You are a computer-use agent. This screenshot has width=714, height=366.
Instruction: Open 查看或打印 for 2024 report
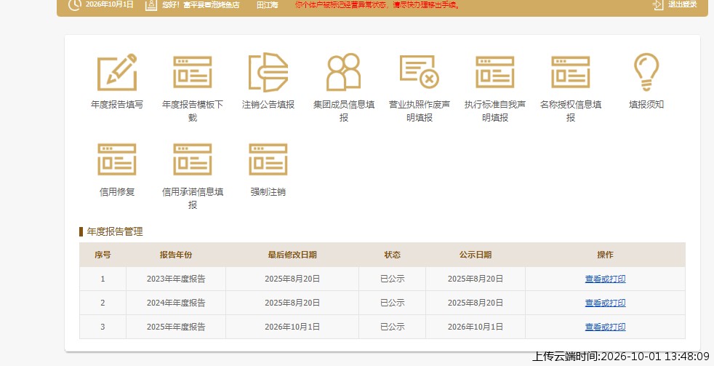point(605,303)
